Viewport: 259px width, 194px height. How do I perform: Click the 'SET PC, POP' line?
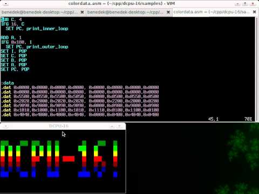15,69
